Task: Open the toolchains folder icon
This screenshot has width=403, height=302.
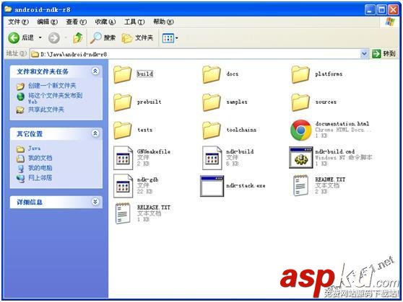Action: pos(212,130)
